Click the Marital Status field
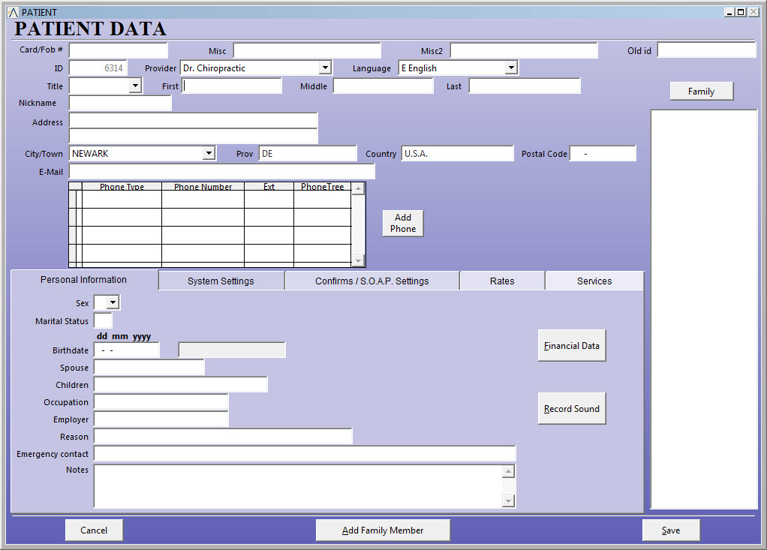Screen dimensions: 767x550 click(x=103, y=320)
